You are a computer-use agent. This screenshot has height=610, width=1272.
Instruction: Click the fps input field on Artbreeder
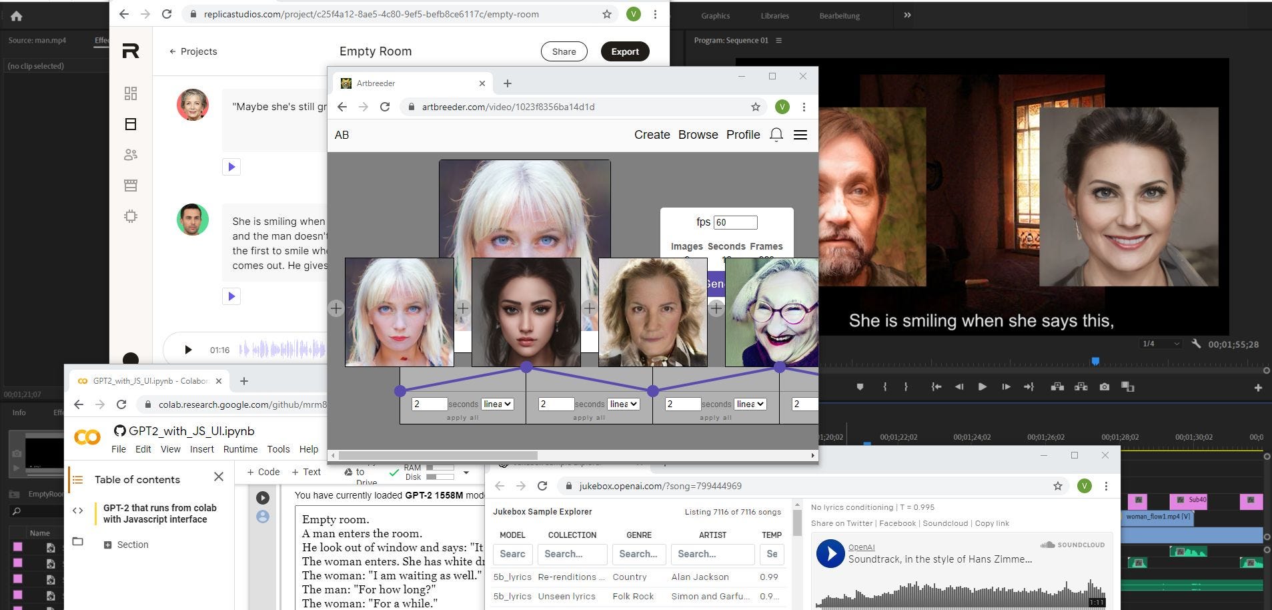pos(736,222)
